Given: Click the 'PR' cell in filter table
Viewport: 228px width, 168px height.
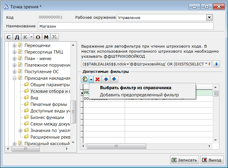Looking at the screenshot, I should click(x=86, y=93).
